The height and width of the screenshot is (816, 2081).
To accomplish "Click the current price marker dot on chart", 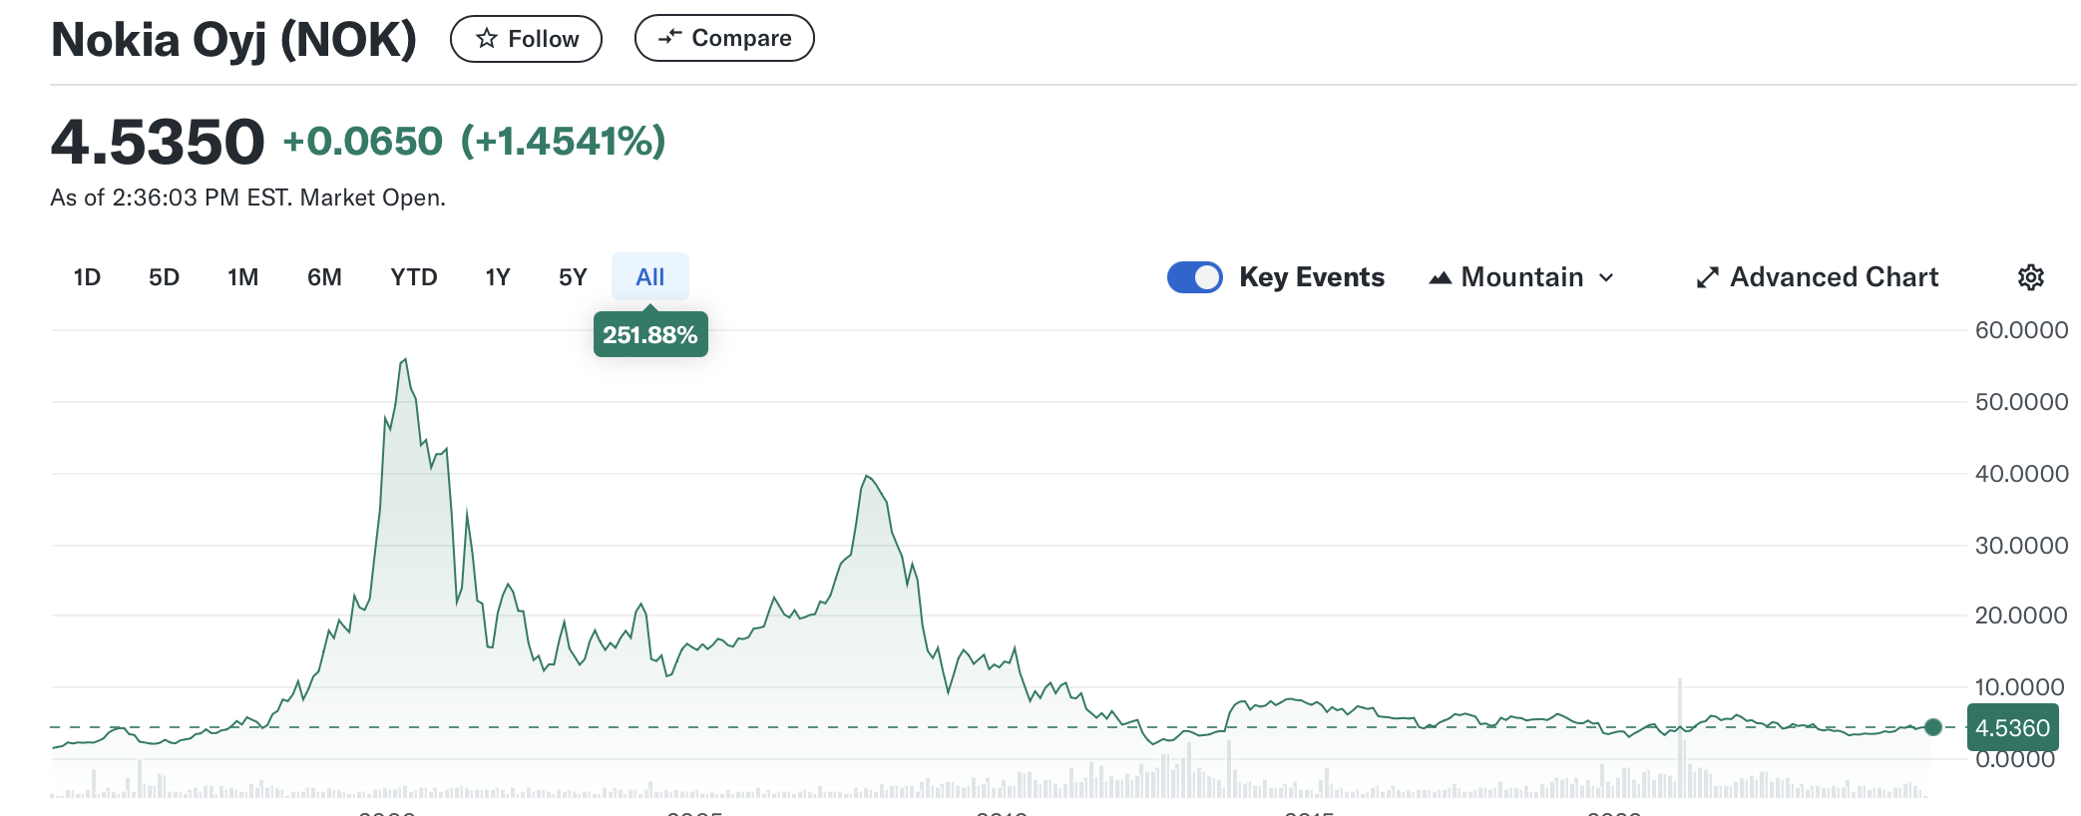I will [1933, 727].
